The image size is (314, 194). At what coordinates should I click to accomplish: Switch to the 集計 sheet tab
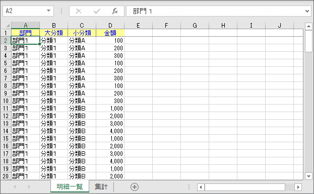pyautogui.click(x=101, y=186)
